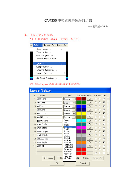
Task: Pick Temporary layer type
Action: click(69, 149)
